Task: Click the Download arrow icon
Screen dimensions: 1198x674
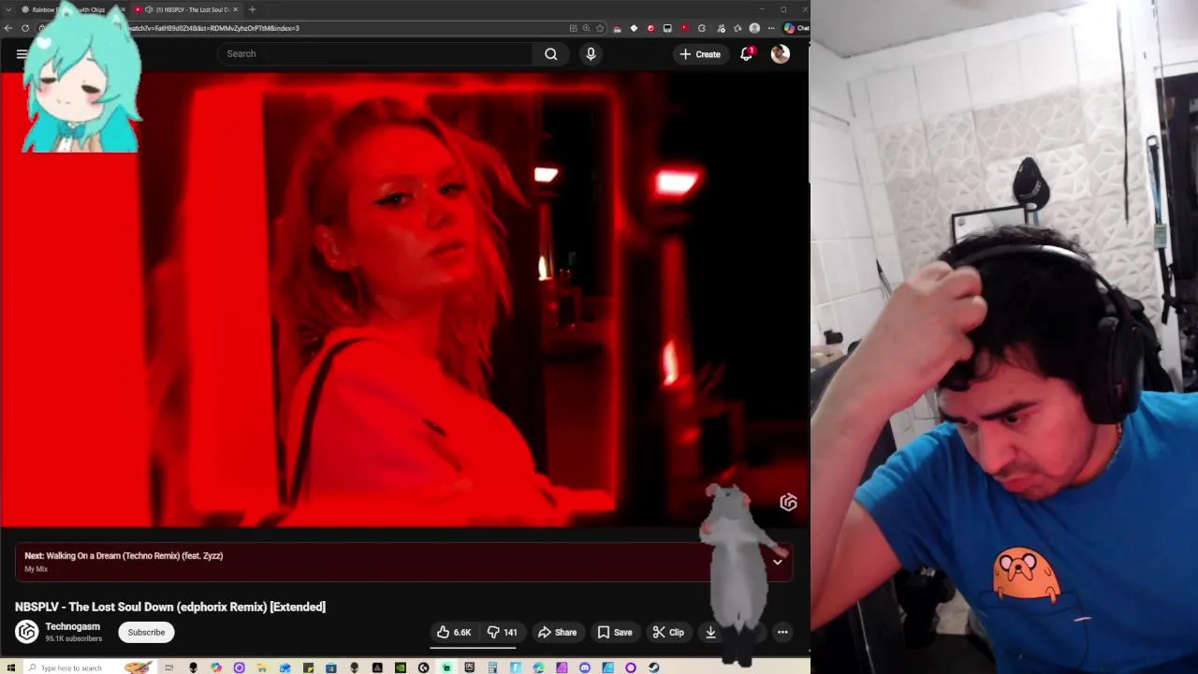Action: (x=710, y=632)
